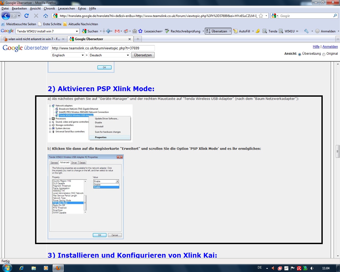Open Lesezeichen star in Google Toolbar
The image size is (340, 272).
coord(140,31)
